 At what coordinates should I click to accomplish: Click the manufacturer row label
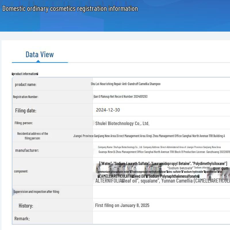point(27,150)
